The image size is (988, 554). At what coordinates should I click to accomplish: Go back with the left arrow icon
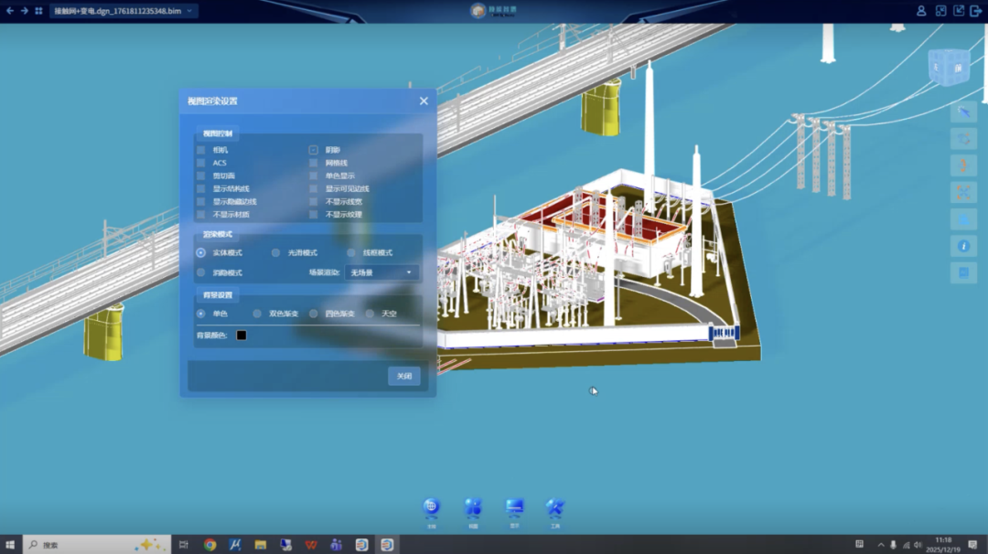tap(9, 11)
